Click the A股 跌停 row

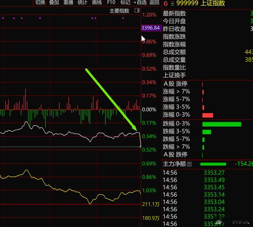[x=207, y=154]
